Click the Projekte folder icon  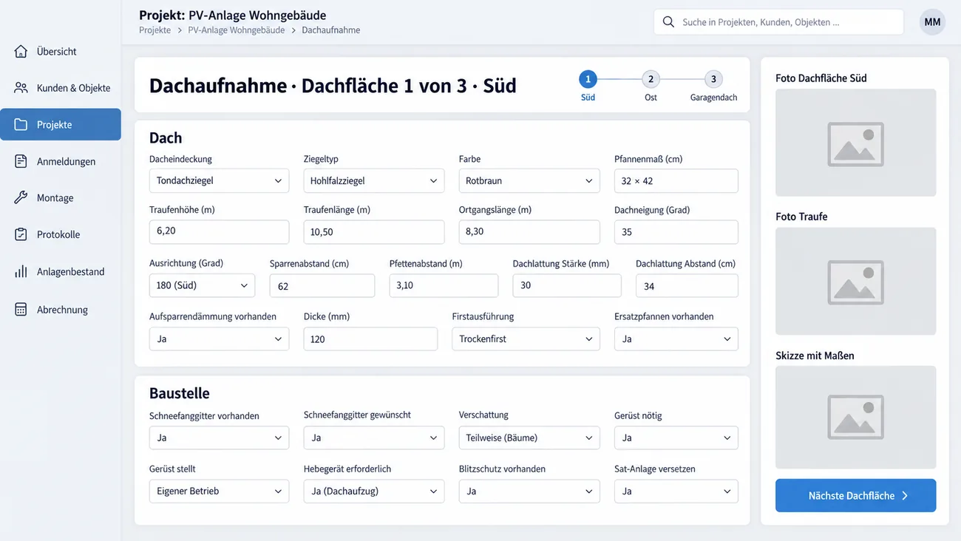(x=21, y=125)
